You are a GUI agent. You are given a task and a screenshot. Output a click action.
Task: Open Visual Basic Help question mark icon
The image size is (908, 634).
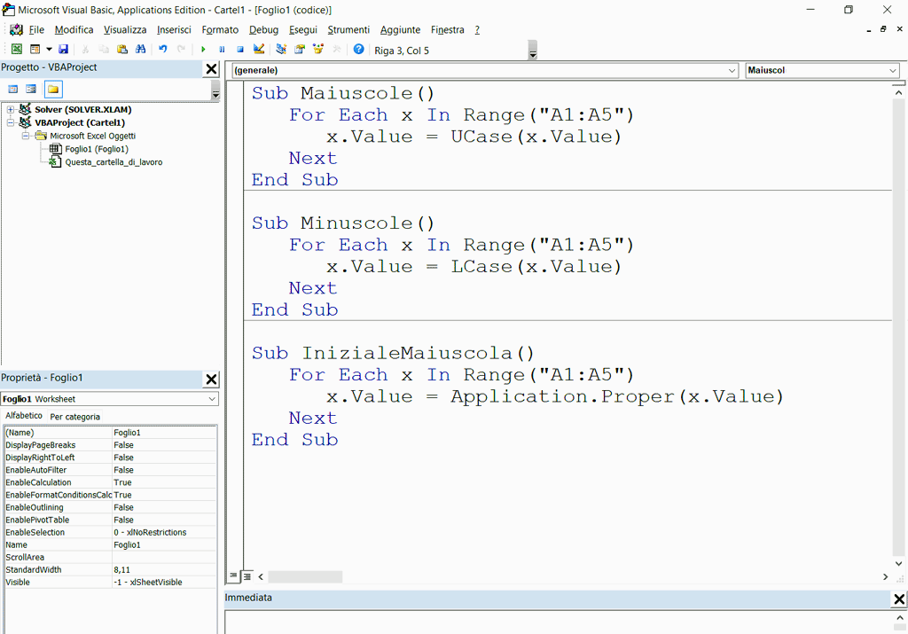pyautogui.click(x=359, y=50)
